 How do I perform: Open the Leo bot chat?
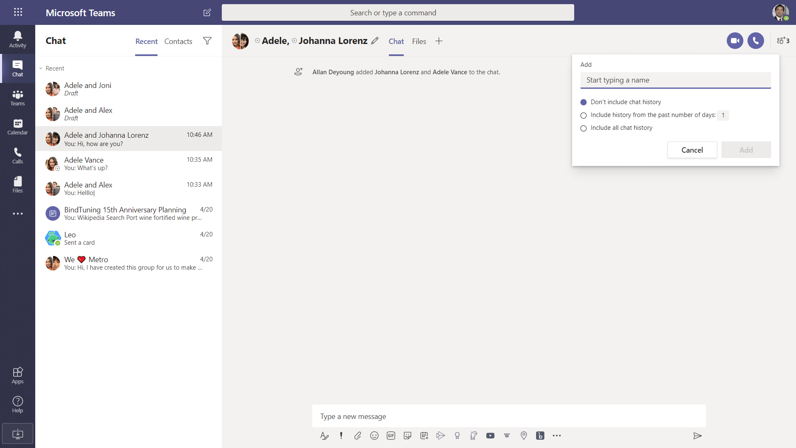click(129, 238)
